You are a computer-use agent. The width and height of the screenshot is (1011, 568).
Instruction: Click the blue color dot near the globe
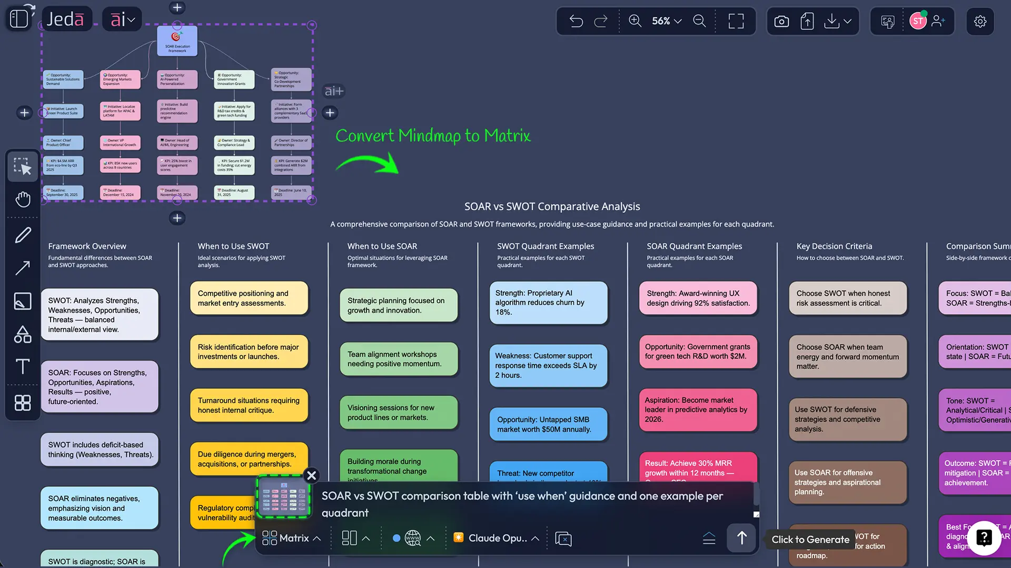coord(397,538)
